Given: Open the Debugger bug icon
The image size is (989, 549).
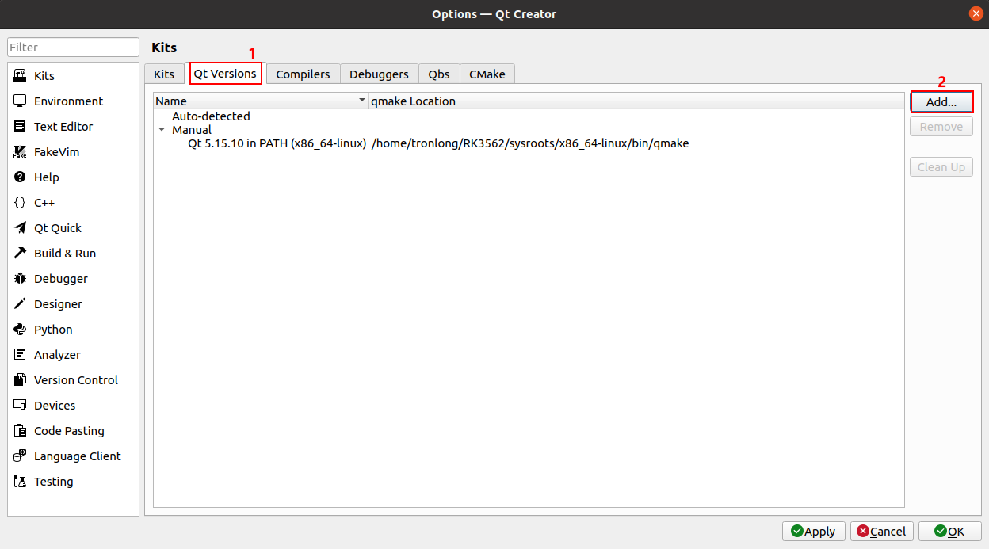Looking at the screenshot, I should click(20, 279).
